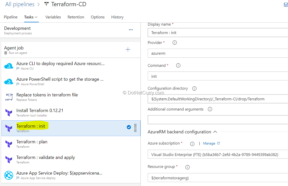The image size is (288, 186).
Task: Open the Tasks tab dropdown arrow
Action: coord(36,17)
